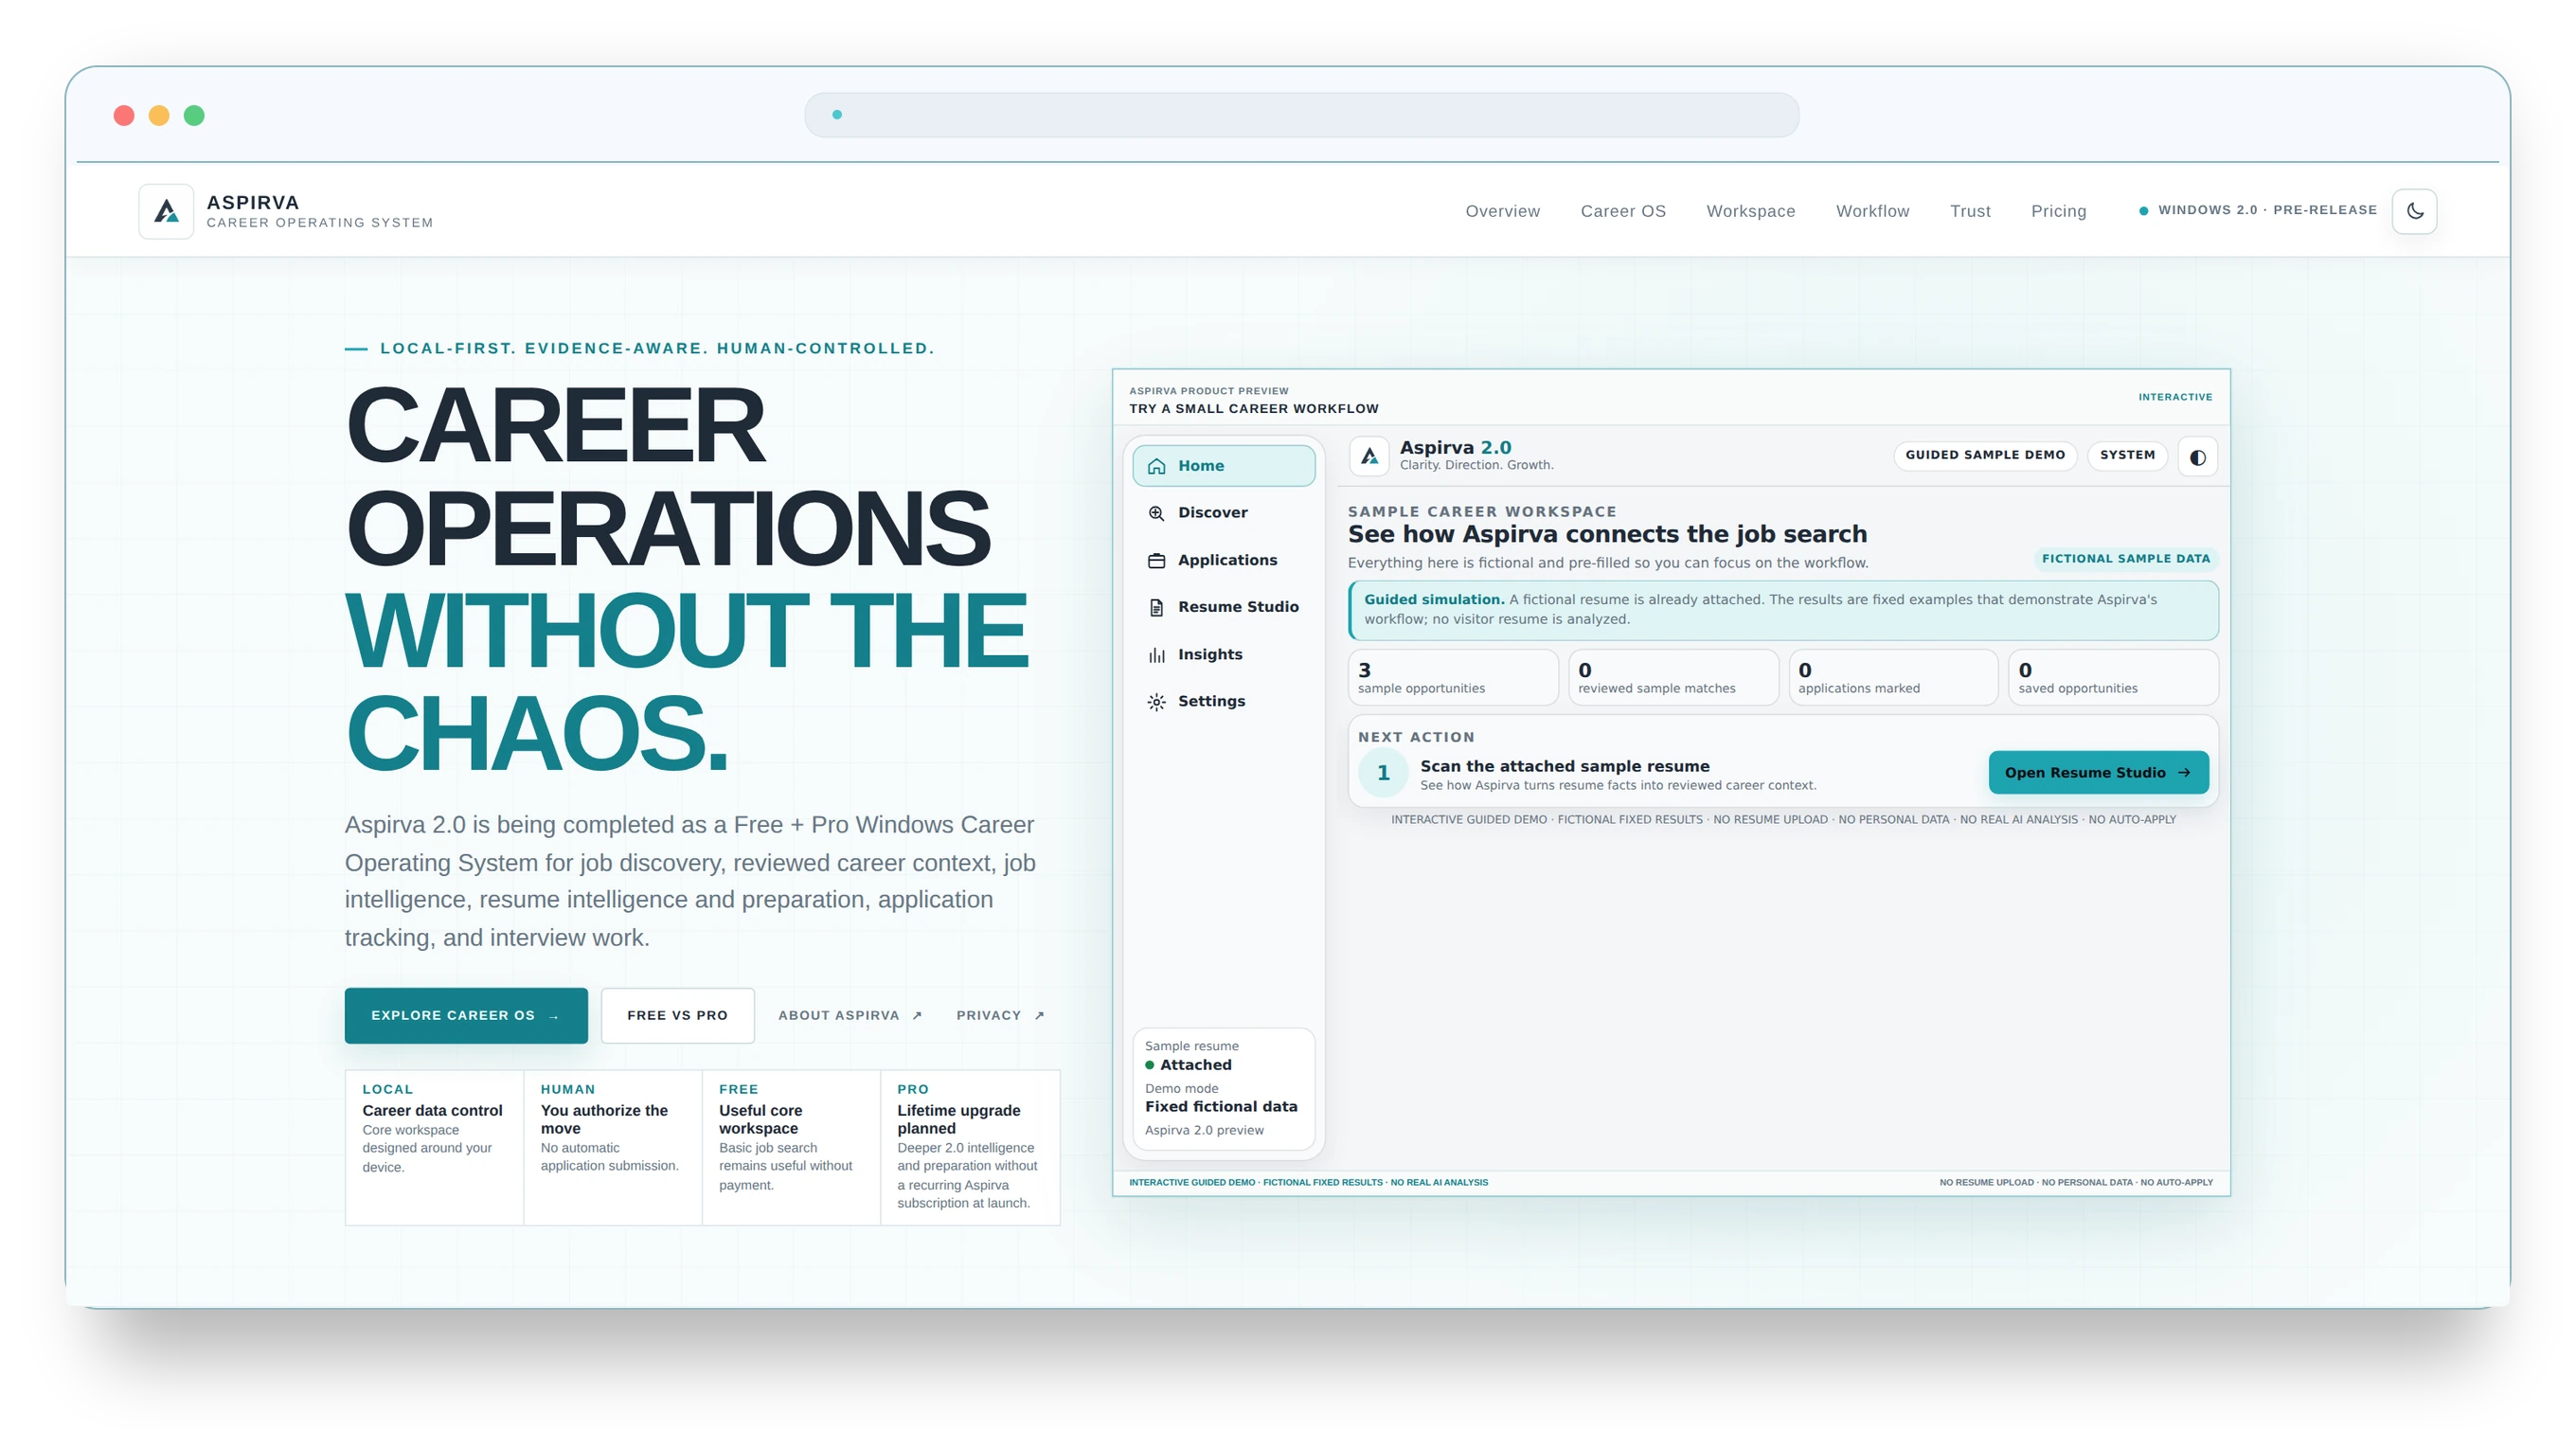
Task: Click the PRO Lifetime upgrade planned card
Action: 969,1147
